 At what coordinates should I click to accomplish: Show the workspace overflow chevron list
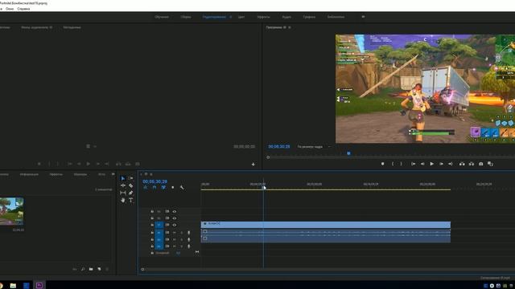(x=363, y=17)
